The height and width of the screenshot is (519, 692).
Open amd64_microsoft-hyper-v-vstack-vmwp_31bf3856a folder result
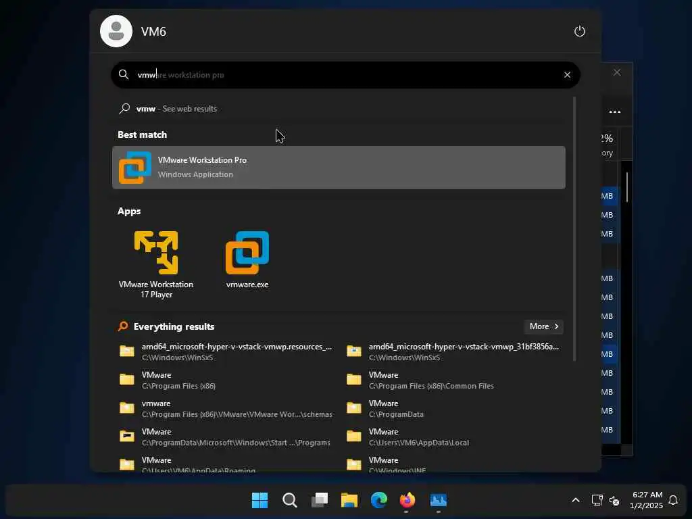(x=453, y=351)
